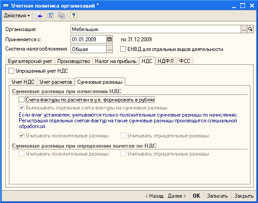Click the OK button

pos(197,196)
